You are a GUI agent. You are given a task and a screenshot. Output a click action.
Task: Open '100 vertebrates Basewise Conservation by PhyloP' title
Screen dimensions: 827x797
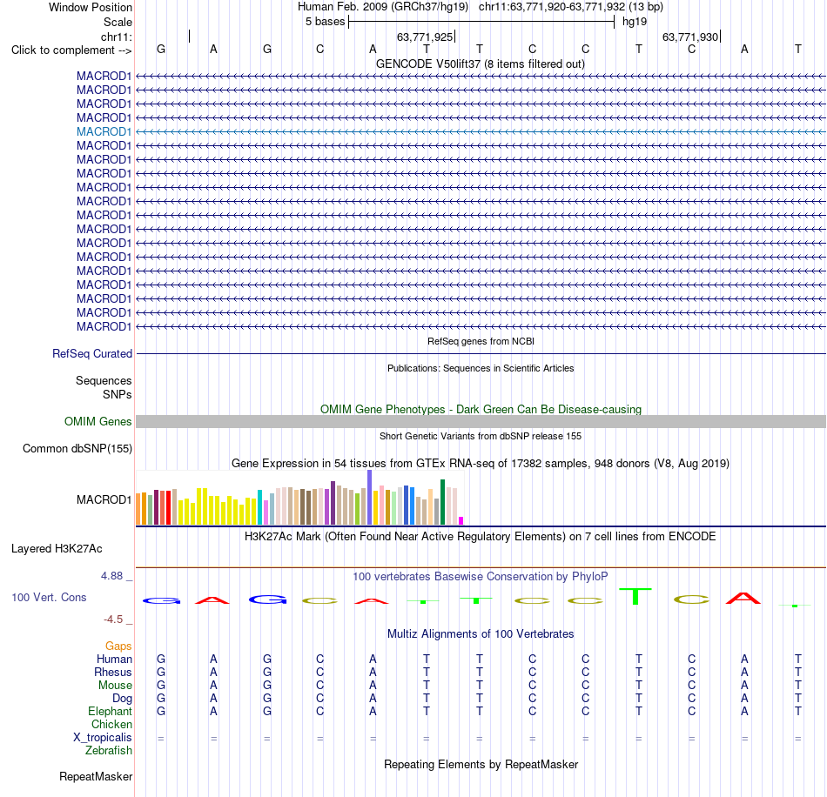tap(481, 577)
